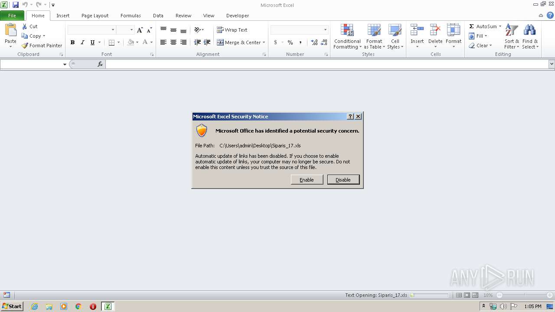Open the Format cells menu
Screen dimensions: 555x312
click(x=454, y=37)
